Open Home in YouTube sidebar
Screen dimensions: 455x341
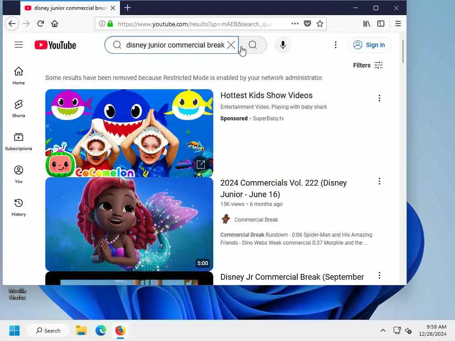(x=19, y=75)
